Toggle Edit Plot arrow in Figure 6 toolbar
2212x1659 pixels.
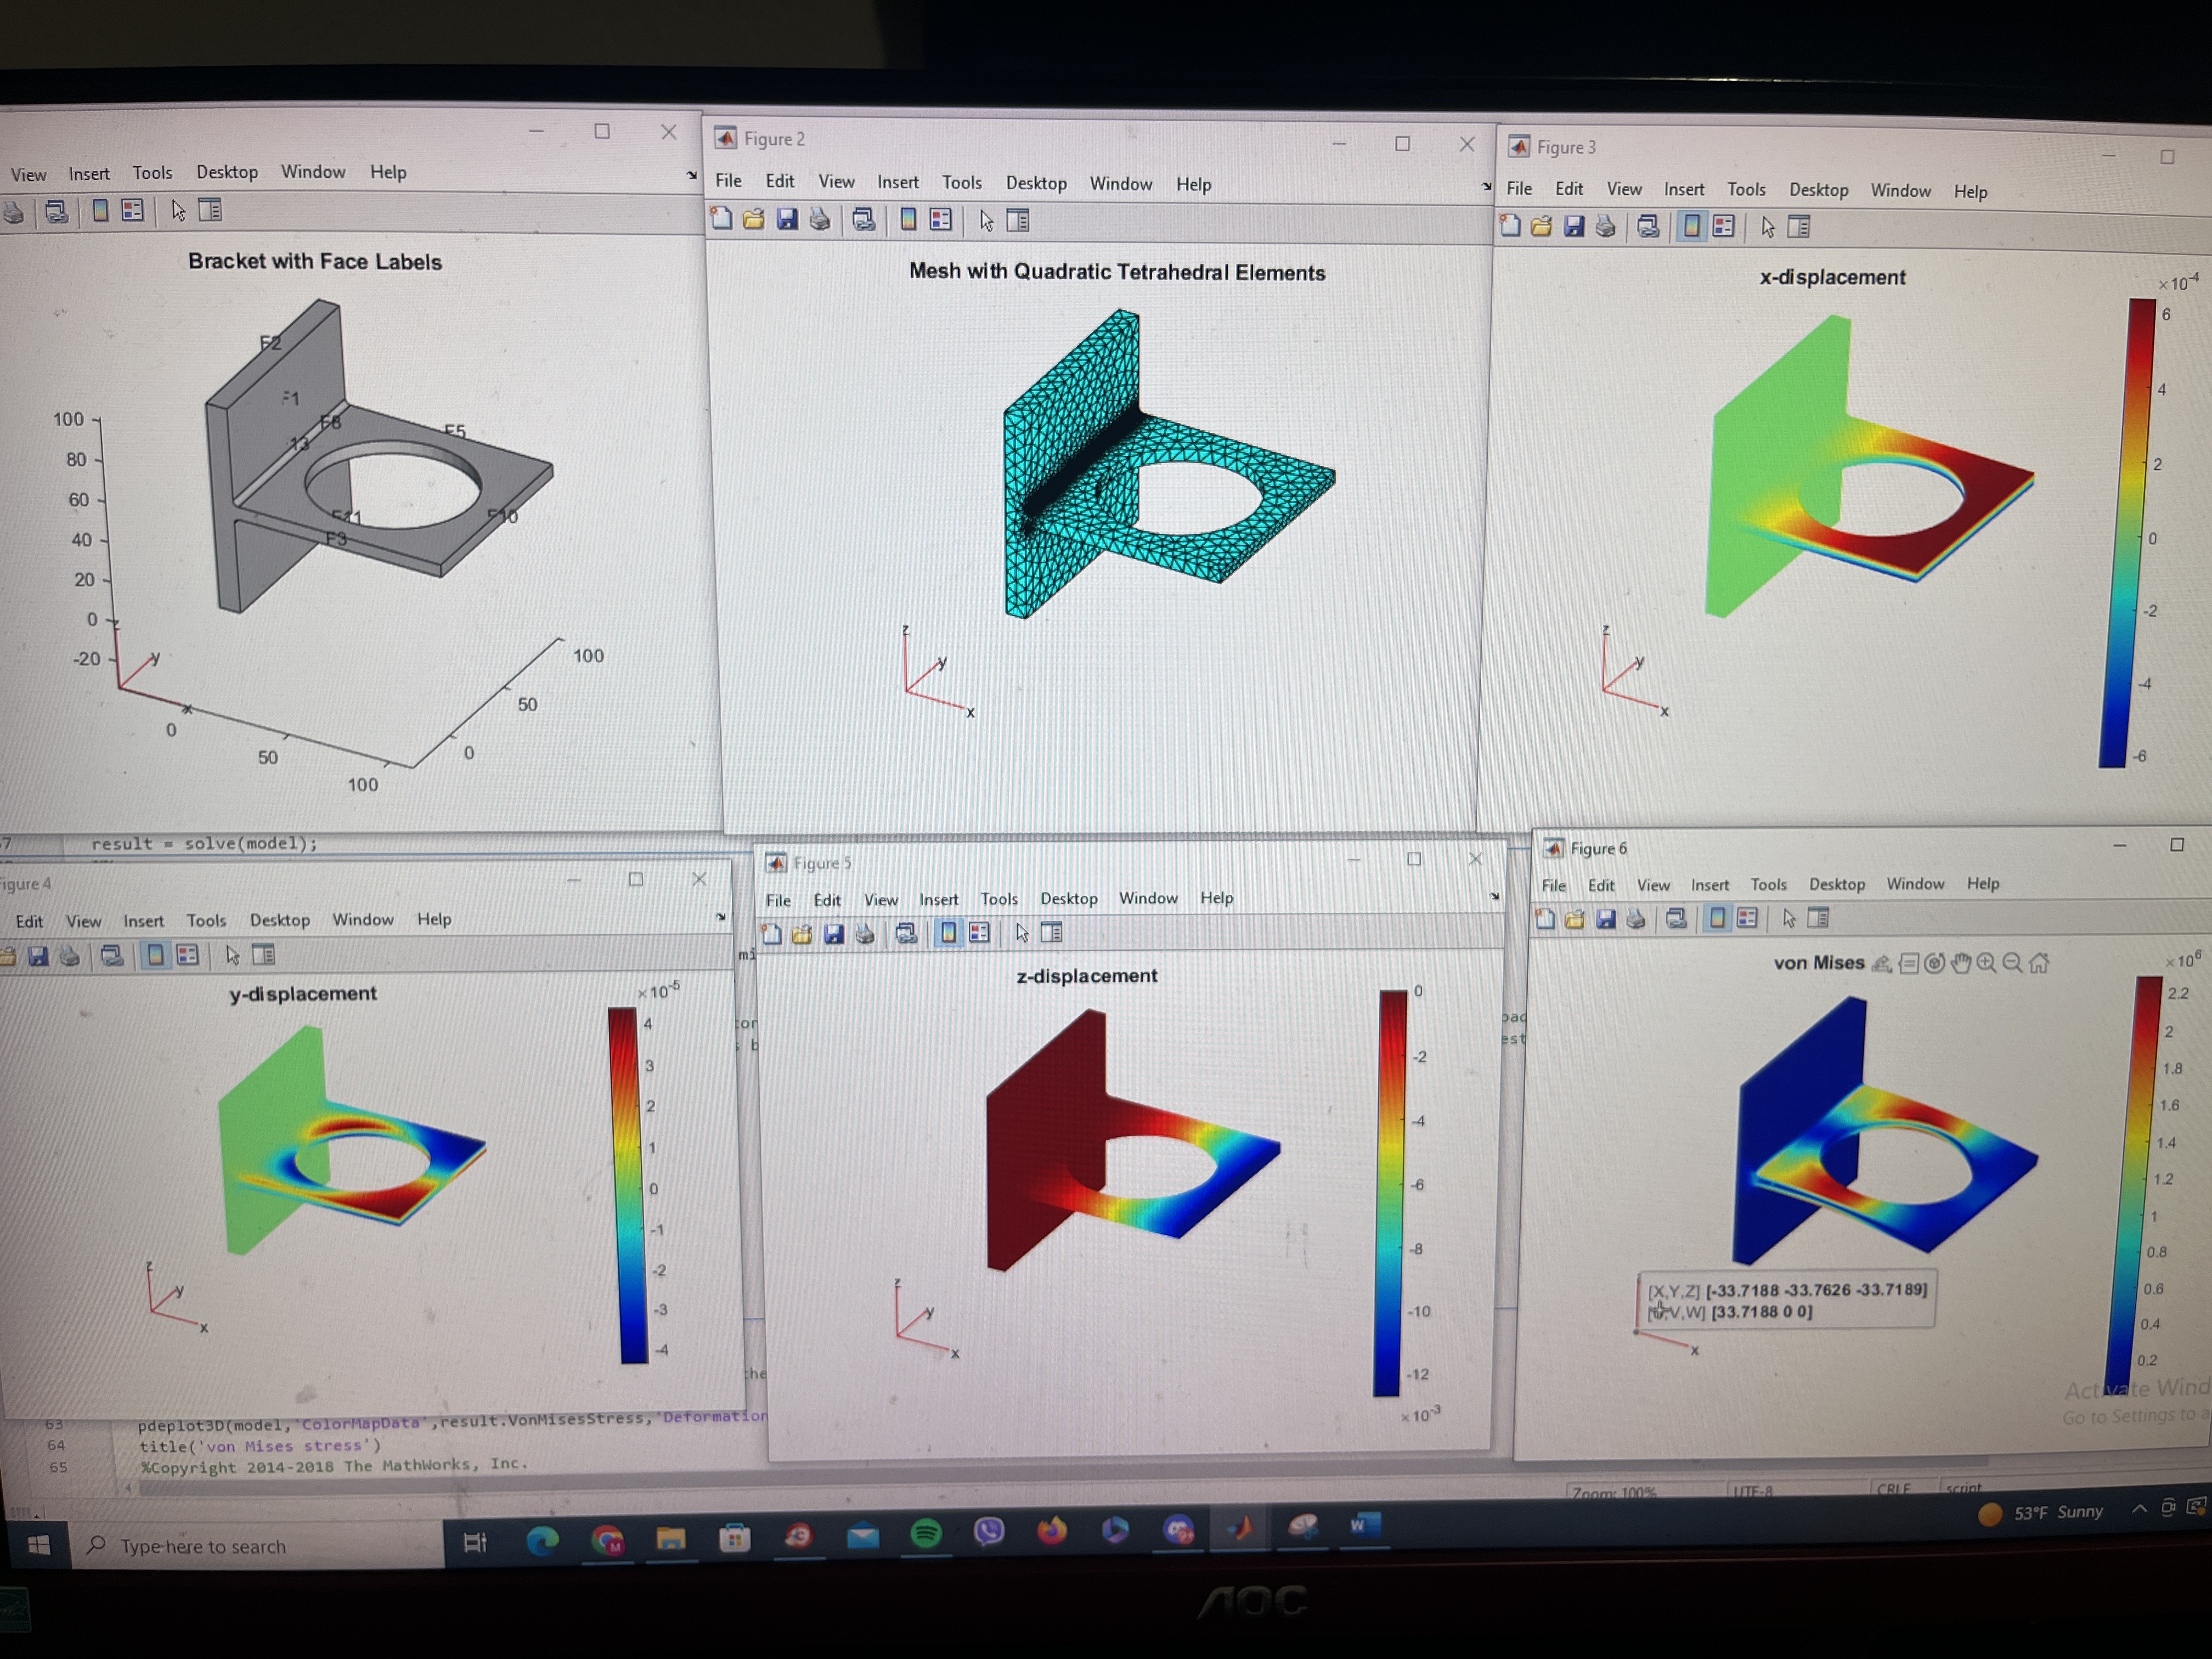(1789, 918)
